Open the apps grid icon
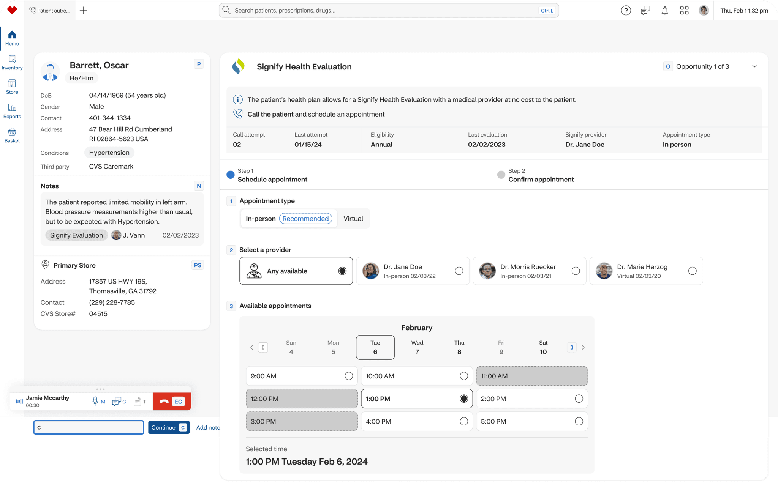Screen dimensions: 778x482 pos(684,11)
